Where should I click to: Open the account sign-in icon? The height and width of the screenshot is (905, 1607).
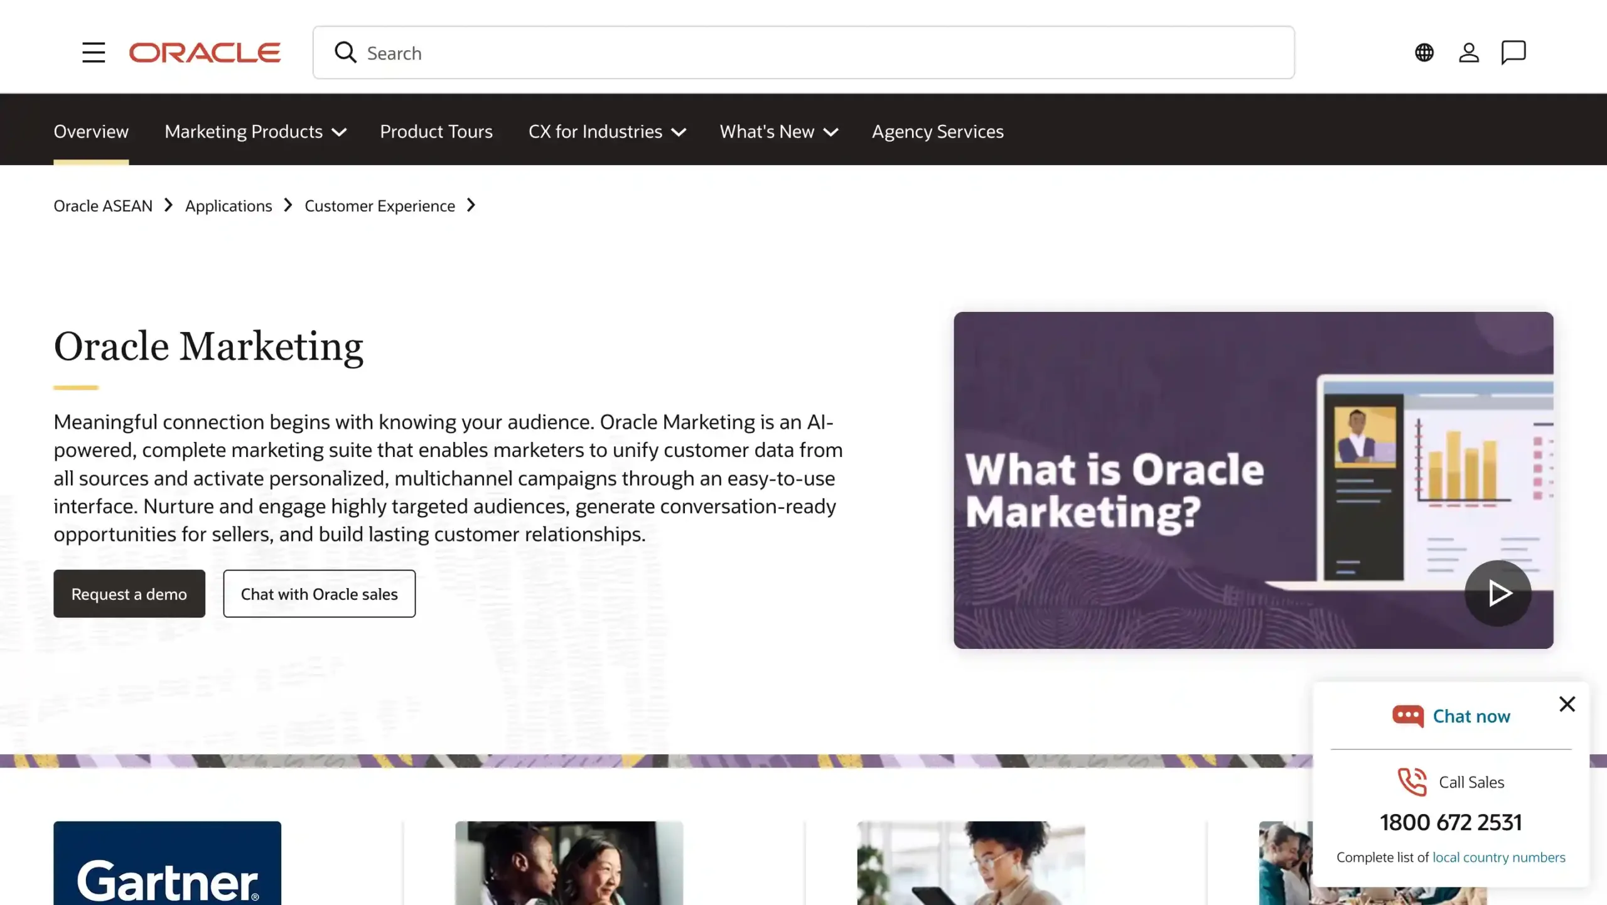[x=1468, y=53]
